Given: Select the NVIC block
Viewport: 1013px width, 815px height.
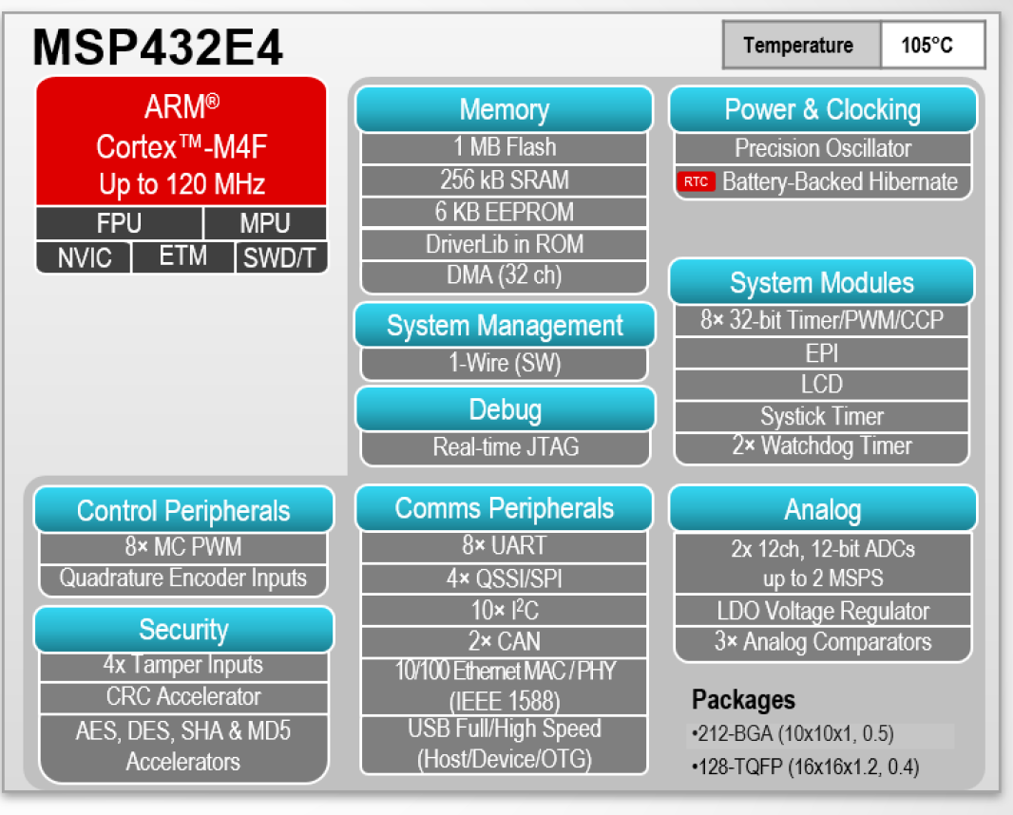Looking at the screenshot, I should tap(84, 257).
